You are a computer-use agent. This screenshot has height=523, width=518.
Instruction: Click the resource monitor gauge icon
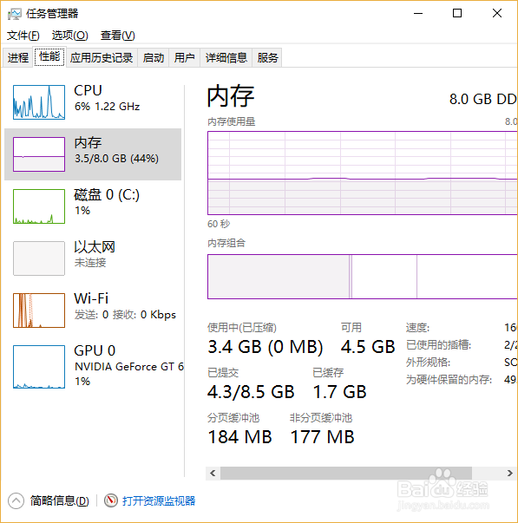[111, 500]
